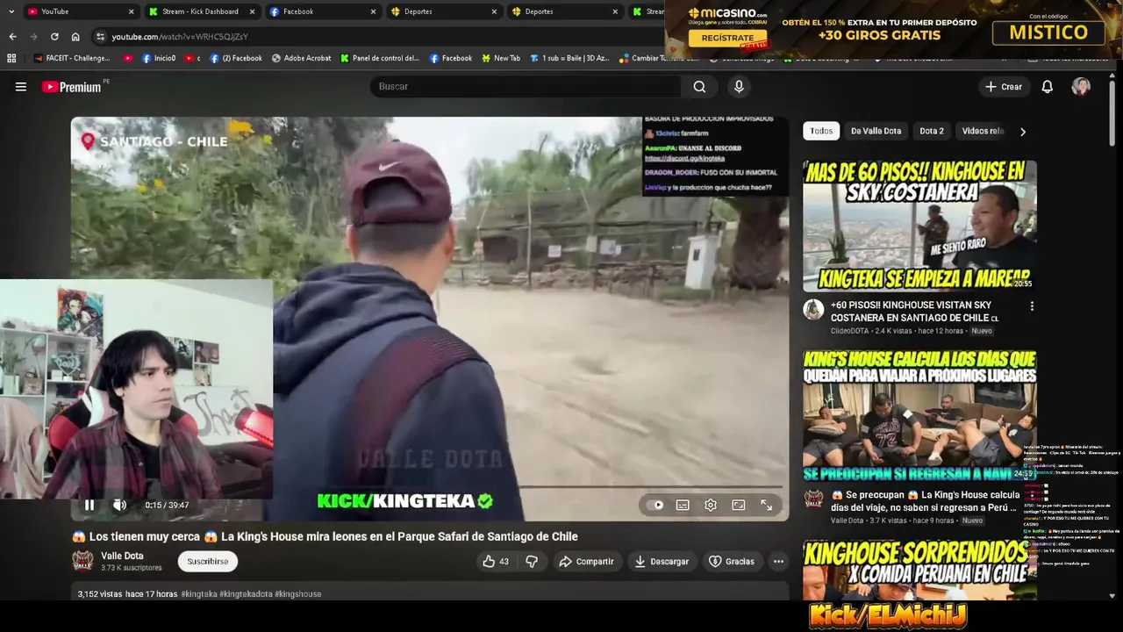The image size is (1123, 632).
Task: Open the #kingshouse hashtag link
Action: [x=298, y=594]
